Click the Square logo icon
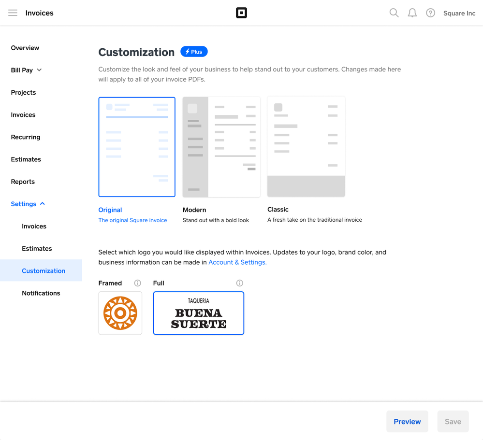The width and height of the screenshot is (483, 440). [241, 13]
